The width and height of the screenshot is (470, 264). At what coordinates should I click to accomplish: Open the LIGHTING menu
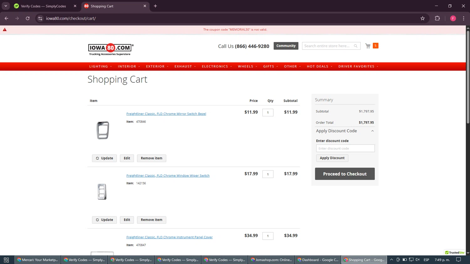point(100,66)
